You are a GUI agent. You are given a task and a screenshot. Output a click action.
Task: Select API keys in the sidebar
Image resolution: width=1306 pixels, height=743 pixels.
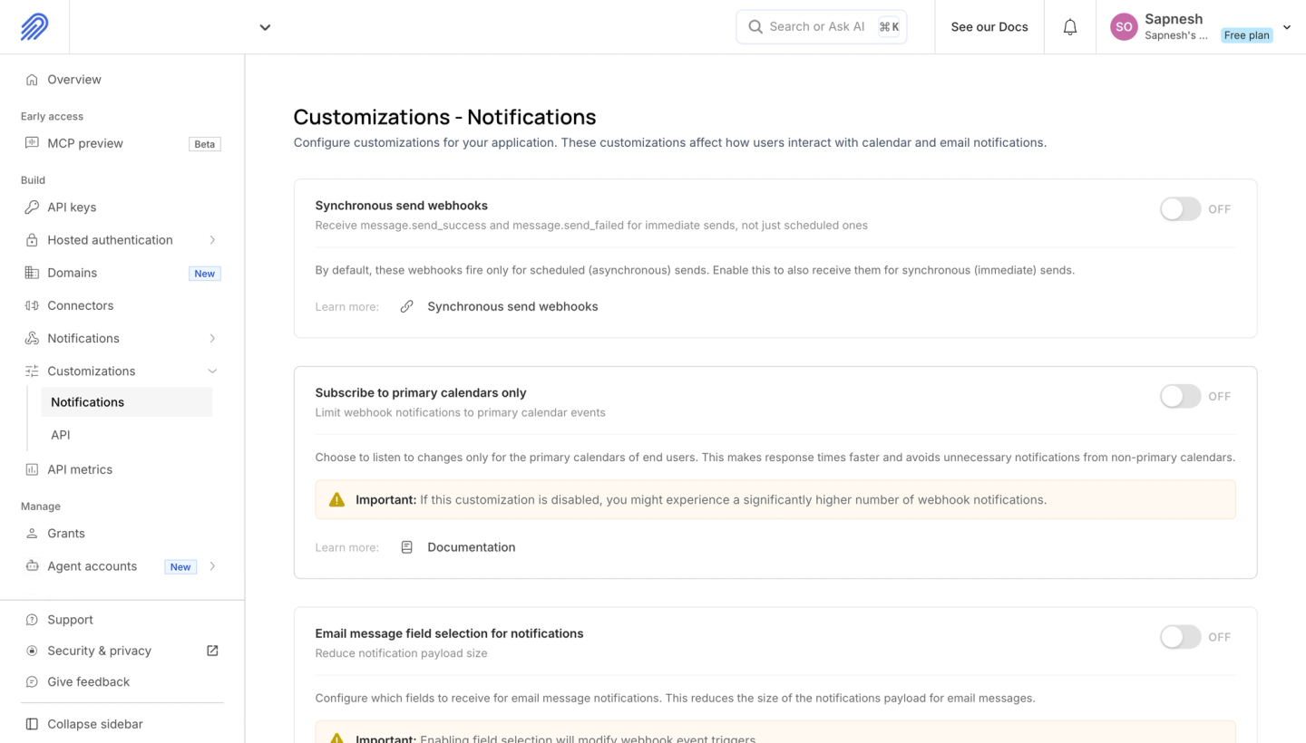pyautogui.click(x=72, y=207)
